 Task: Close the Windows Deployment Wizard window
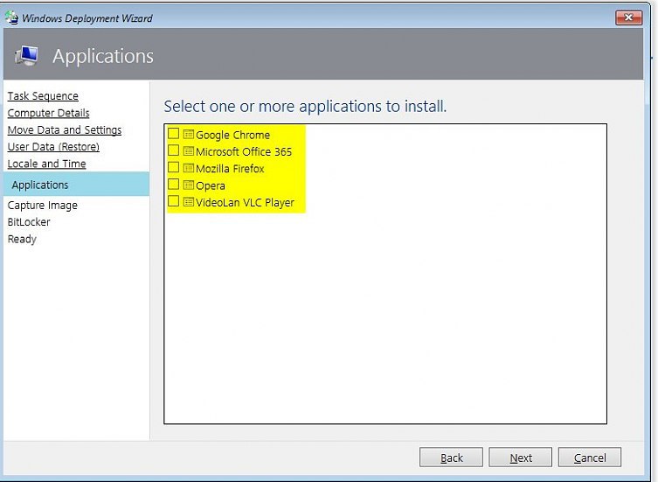[x=628, y=17]
